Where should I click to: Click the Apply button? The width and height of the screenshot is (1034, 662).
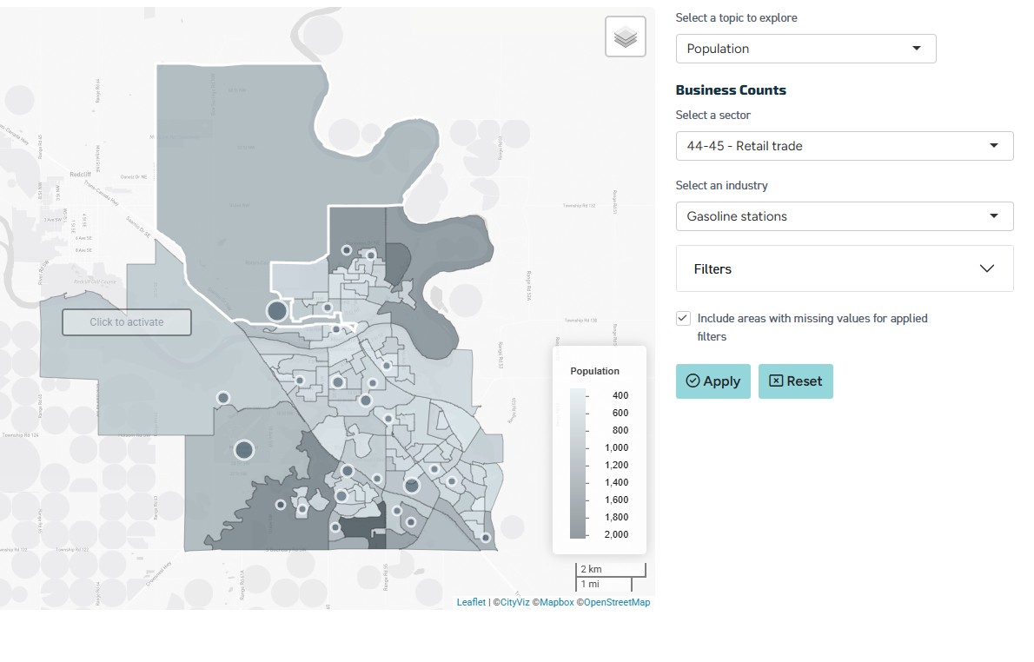[713, 381]
